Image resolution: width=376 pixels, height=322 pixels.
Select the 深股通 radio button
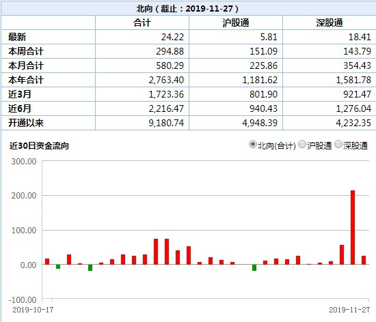[x=338, y=144]
